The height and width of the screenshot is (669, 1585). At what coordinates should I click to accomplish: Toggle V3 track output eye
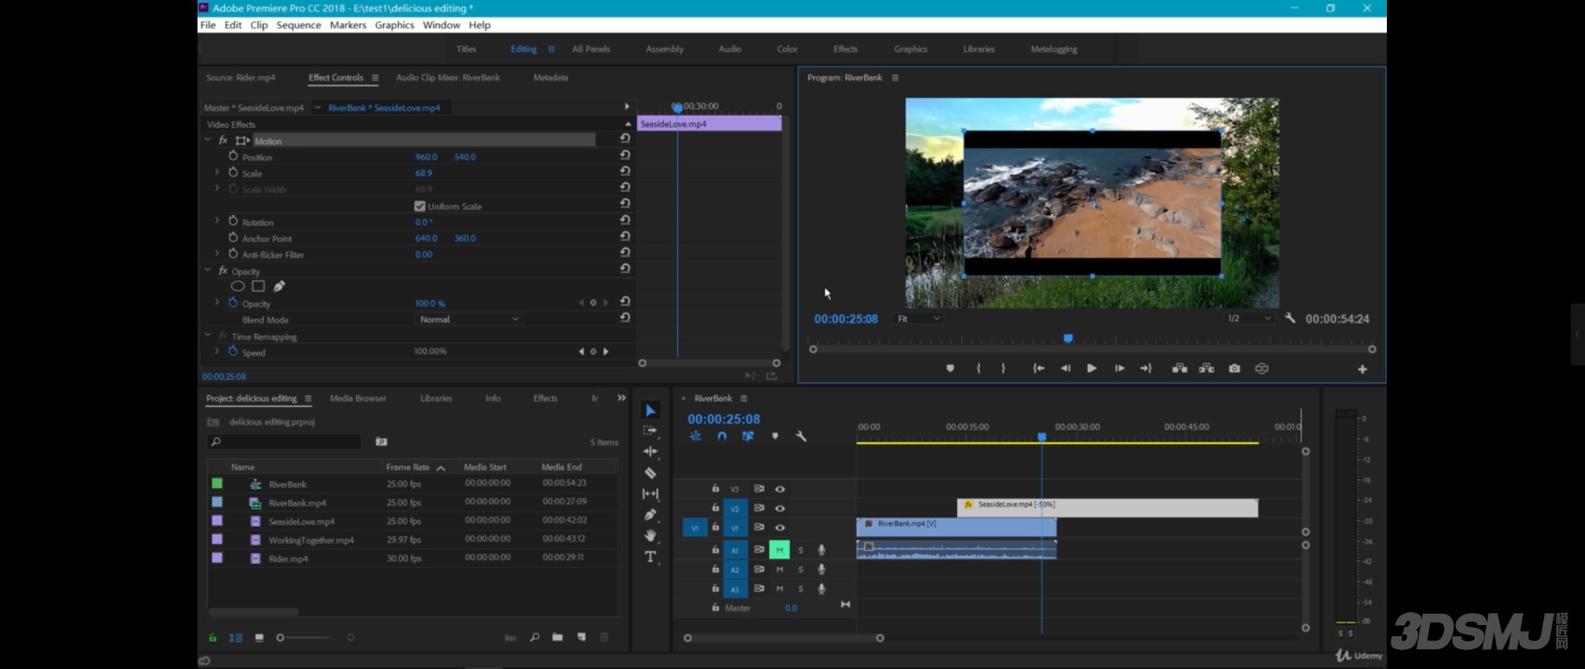[x=780, y=489]
